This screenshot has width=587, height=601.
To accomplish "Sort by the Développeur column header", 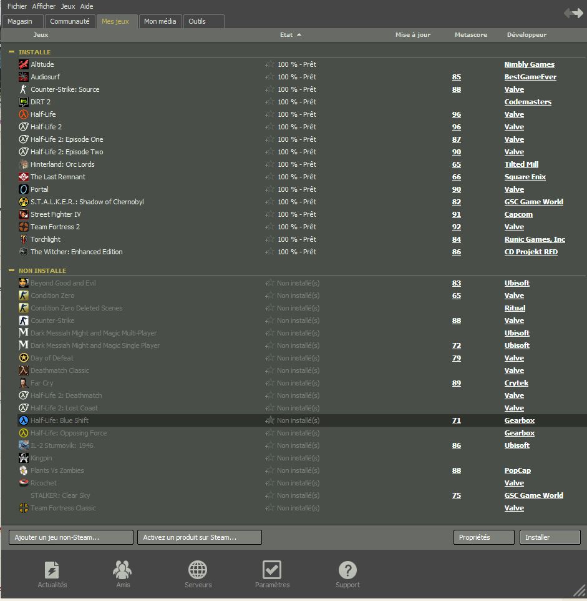I will click(x=526, y=34).
